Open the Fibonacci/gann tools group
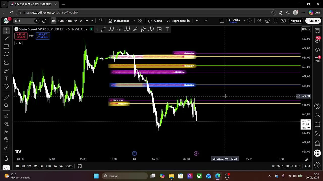Image resolution: width=323 pixels, height=181 pixels. [6, 47]
